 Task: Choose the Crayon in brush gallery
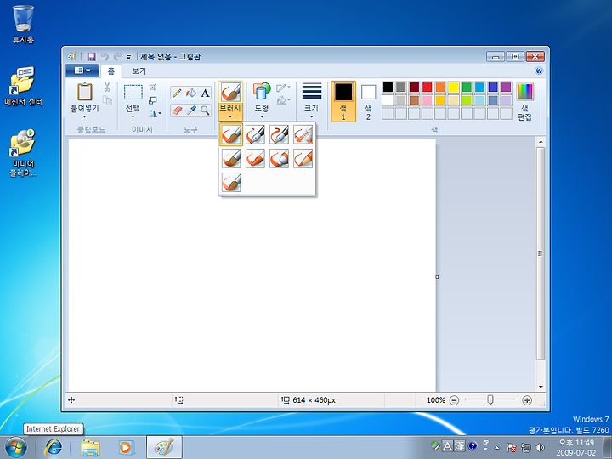click(x=255, y=158)
